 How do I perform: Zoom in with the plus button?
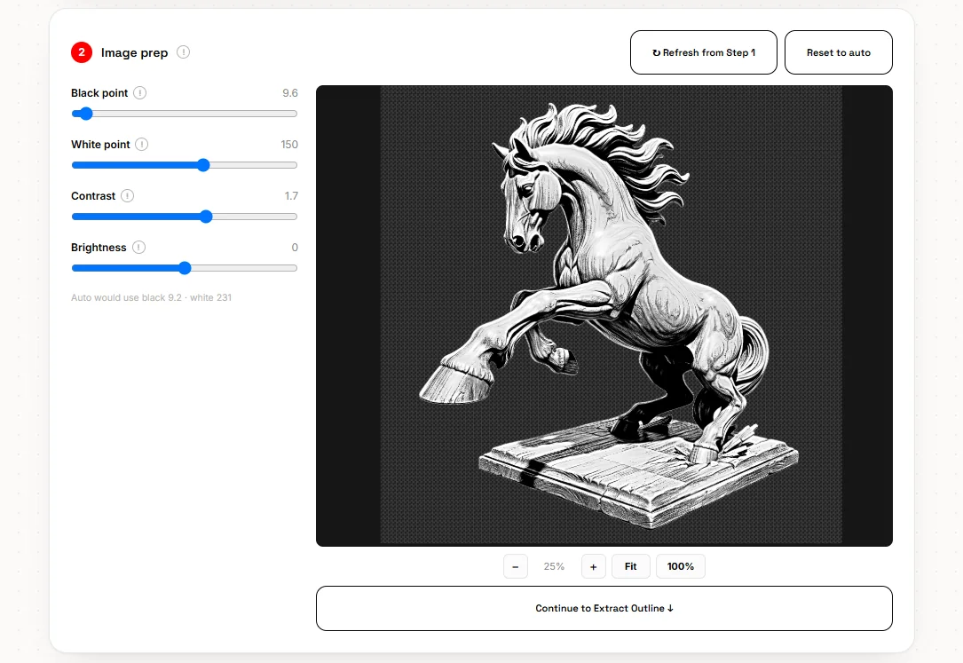point(593,566)
